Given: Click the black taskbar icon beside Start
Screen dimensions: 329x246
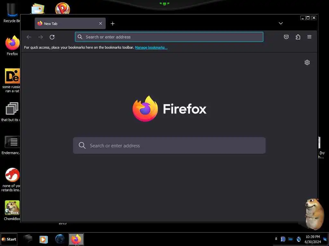Looking at the screenshot, I should coord(28,239).
